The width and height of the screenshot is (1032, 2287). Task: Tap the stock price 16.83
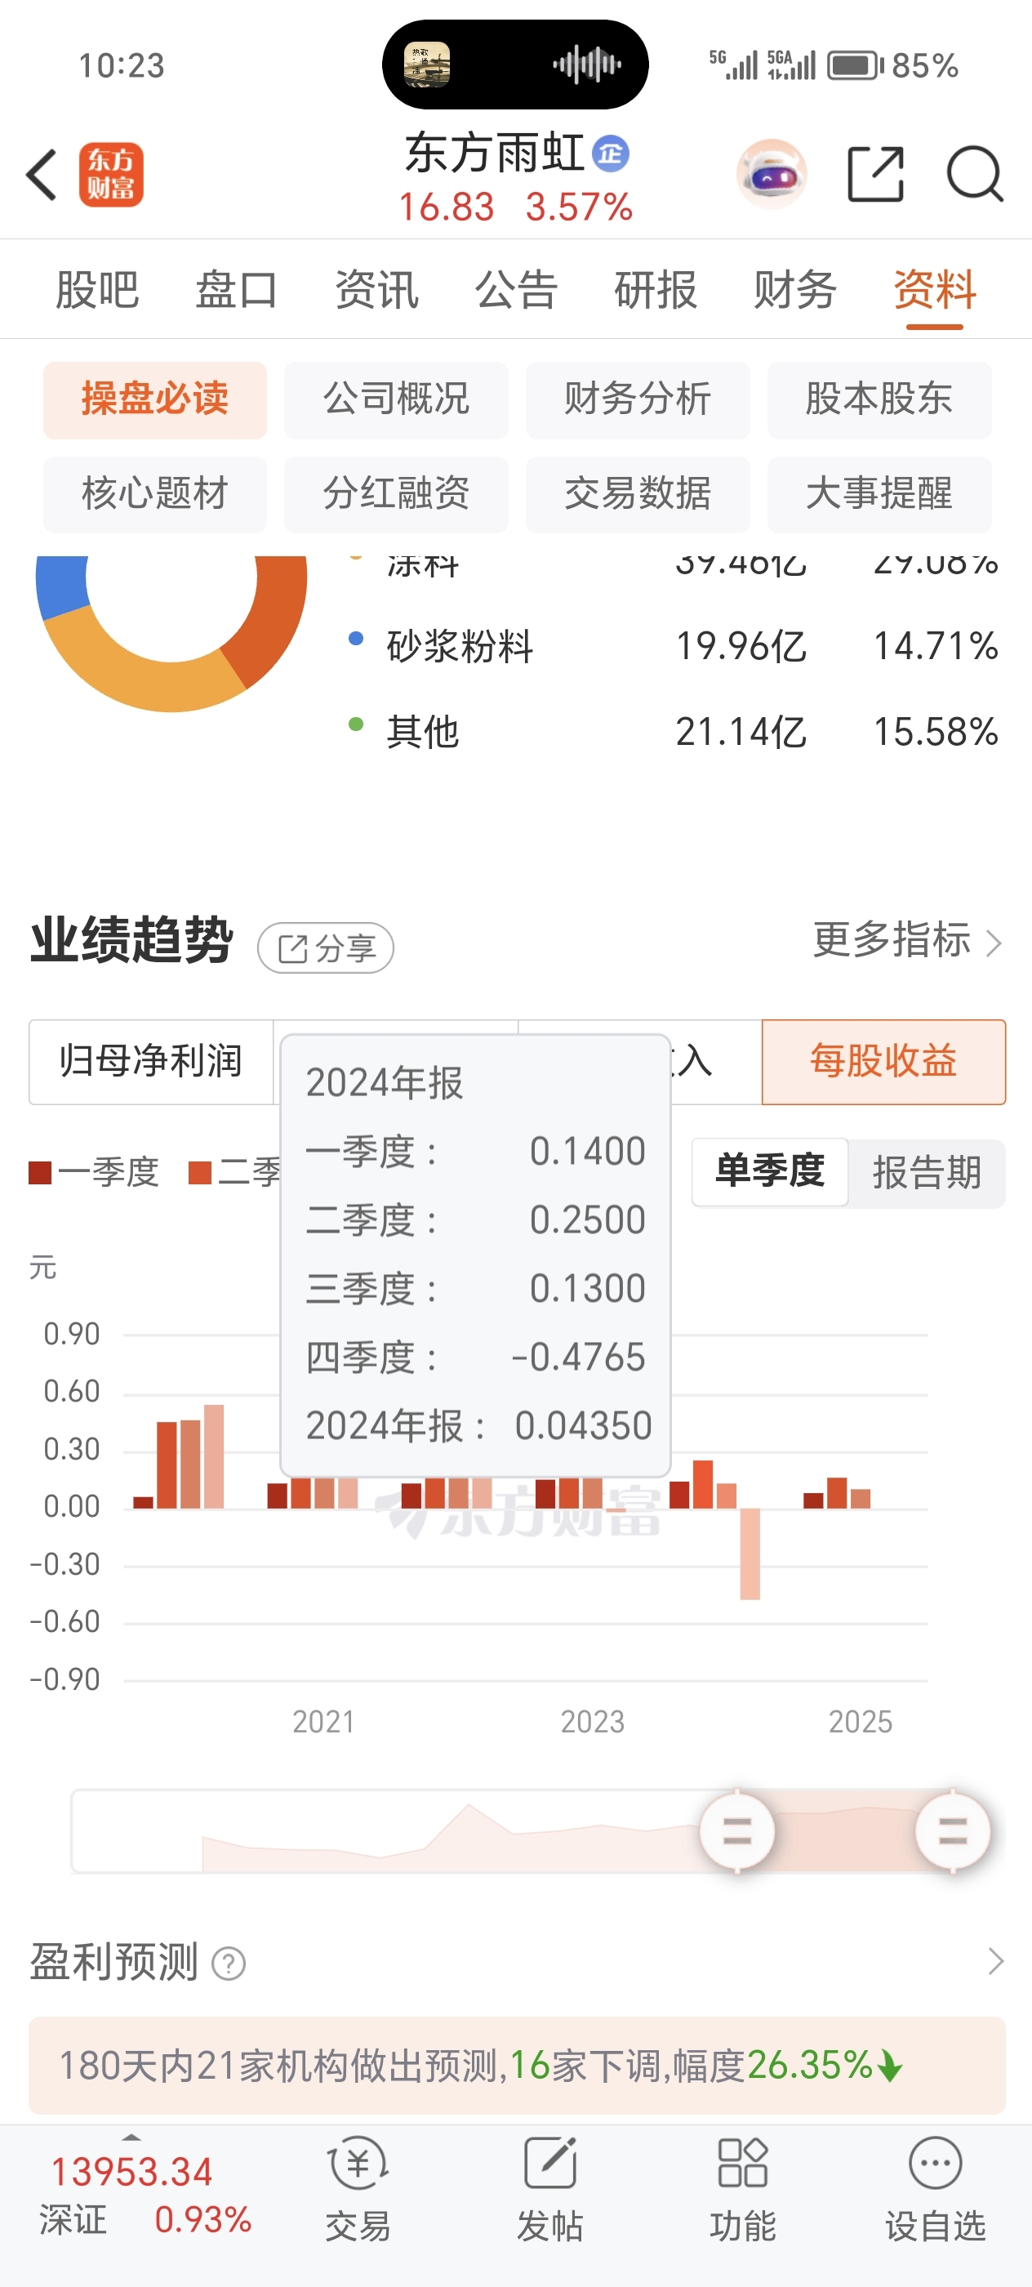coord(447,207)
